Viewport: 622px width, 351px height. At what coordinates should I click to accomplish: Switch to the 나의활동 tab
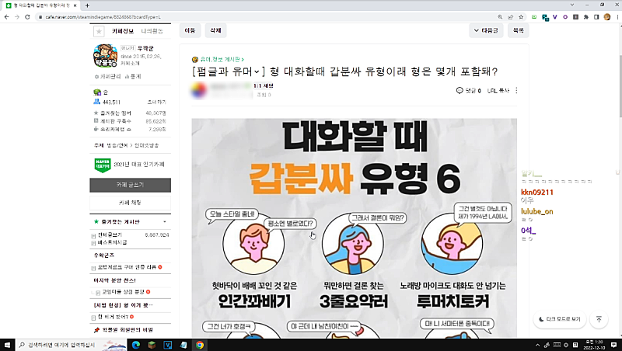click(152, 31)
